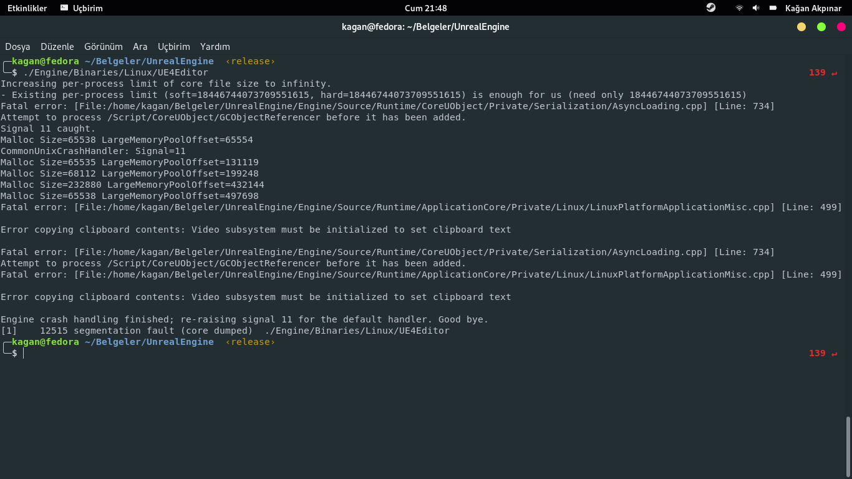Open the Uçbirim menu in the menu bar
Image resolution: width=852 pixels, height=479 pixels.
point(174,47)
